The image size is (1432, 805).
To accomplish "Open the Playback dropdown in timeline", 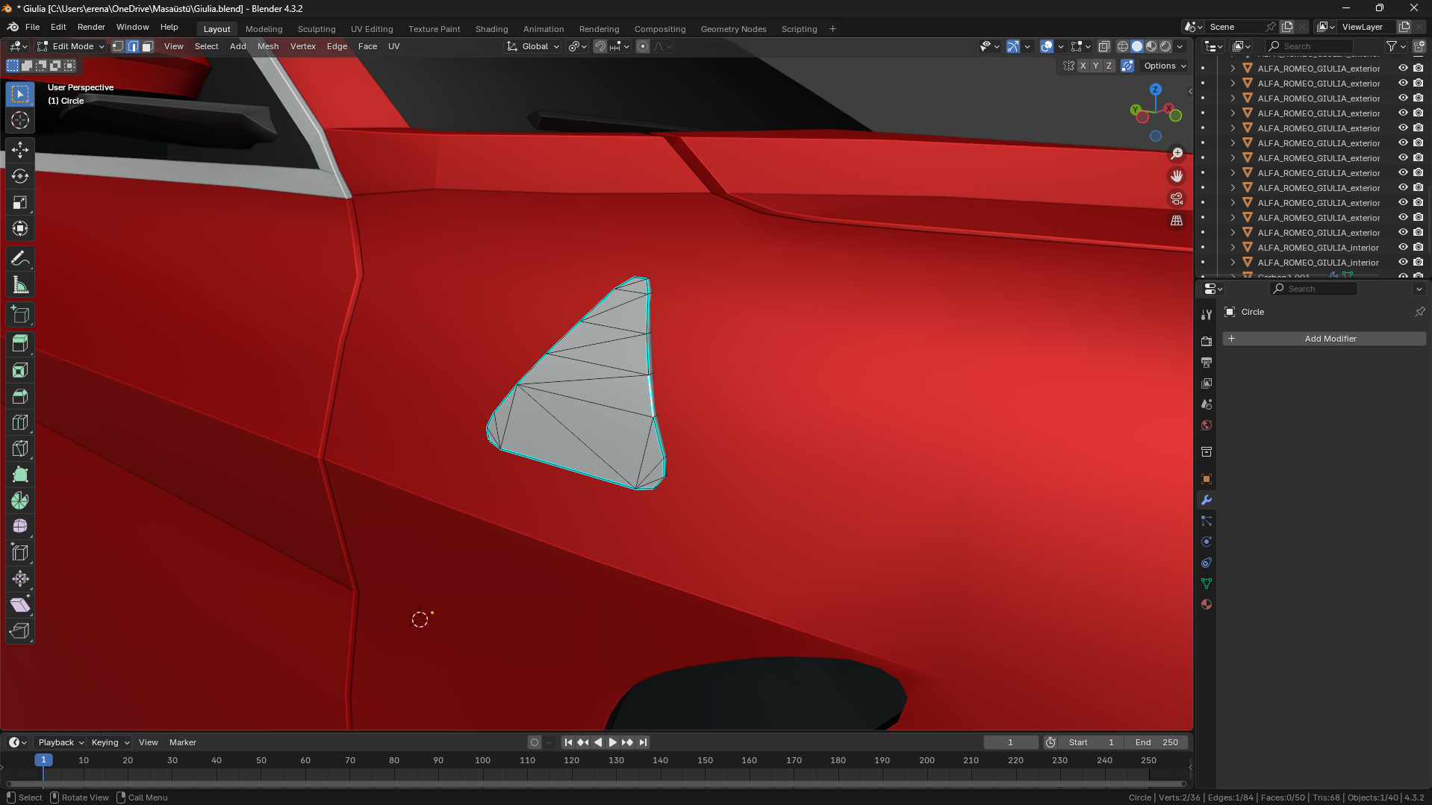I will point(60,742).
